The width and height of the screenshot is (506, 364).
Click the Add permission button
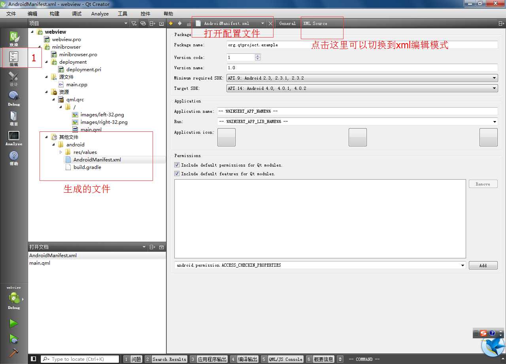(483, 265)
